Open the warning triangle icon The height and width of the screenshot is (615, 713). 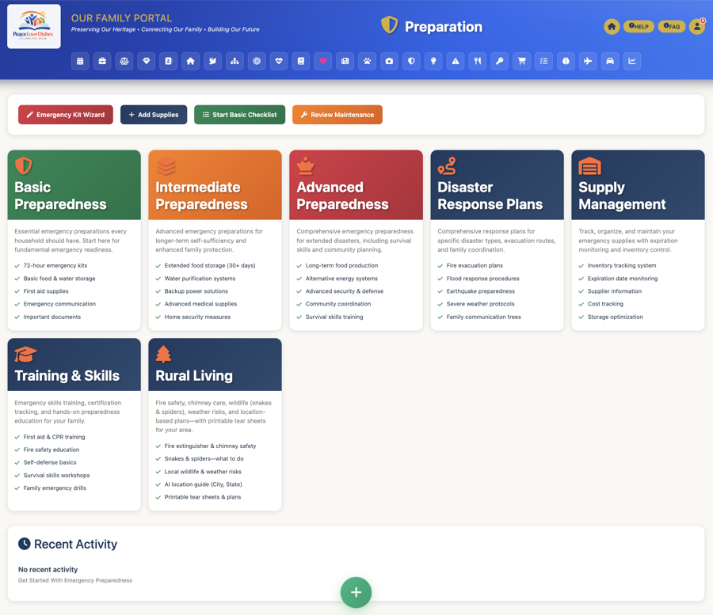click(x=456, y=61)
